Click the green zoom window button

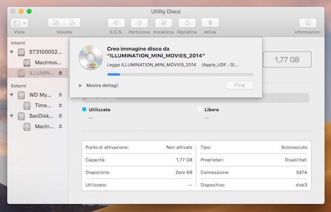[29, 11]
